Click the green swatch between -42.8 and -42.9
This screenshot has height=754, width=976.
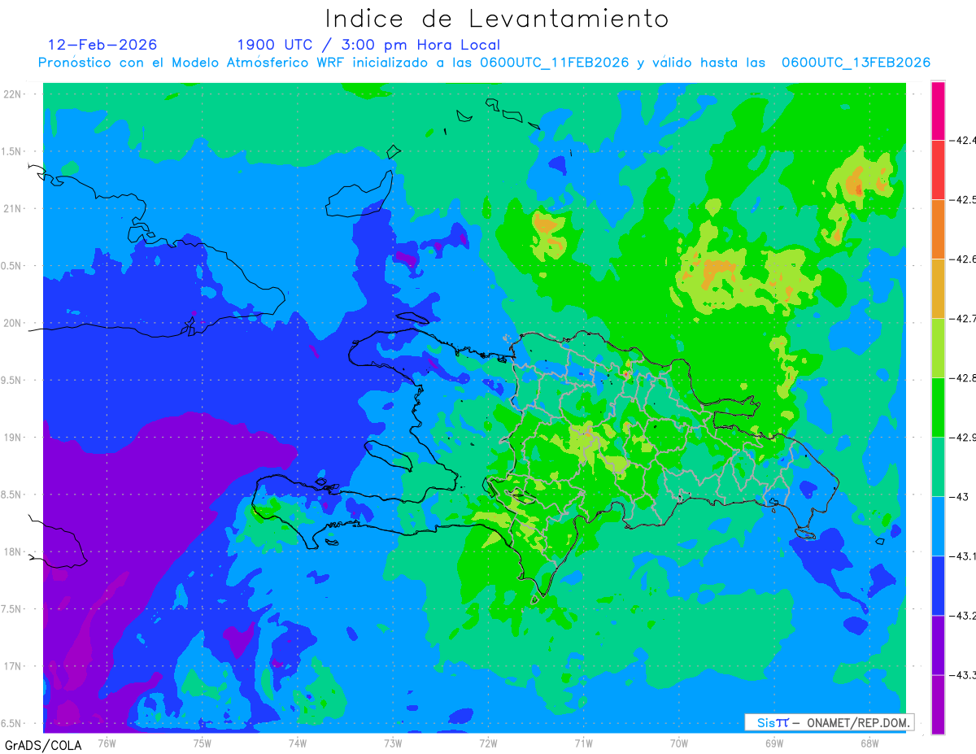coord(938,408)
